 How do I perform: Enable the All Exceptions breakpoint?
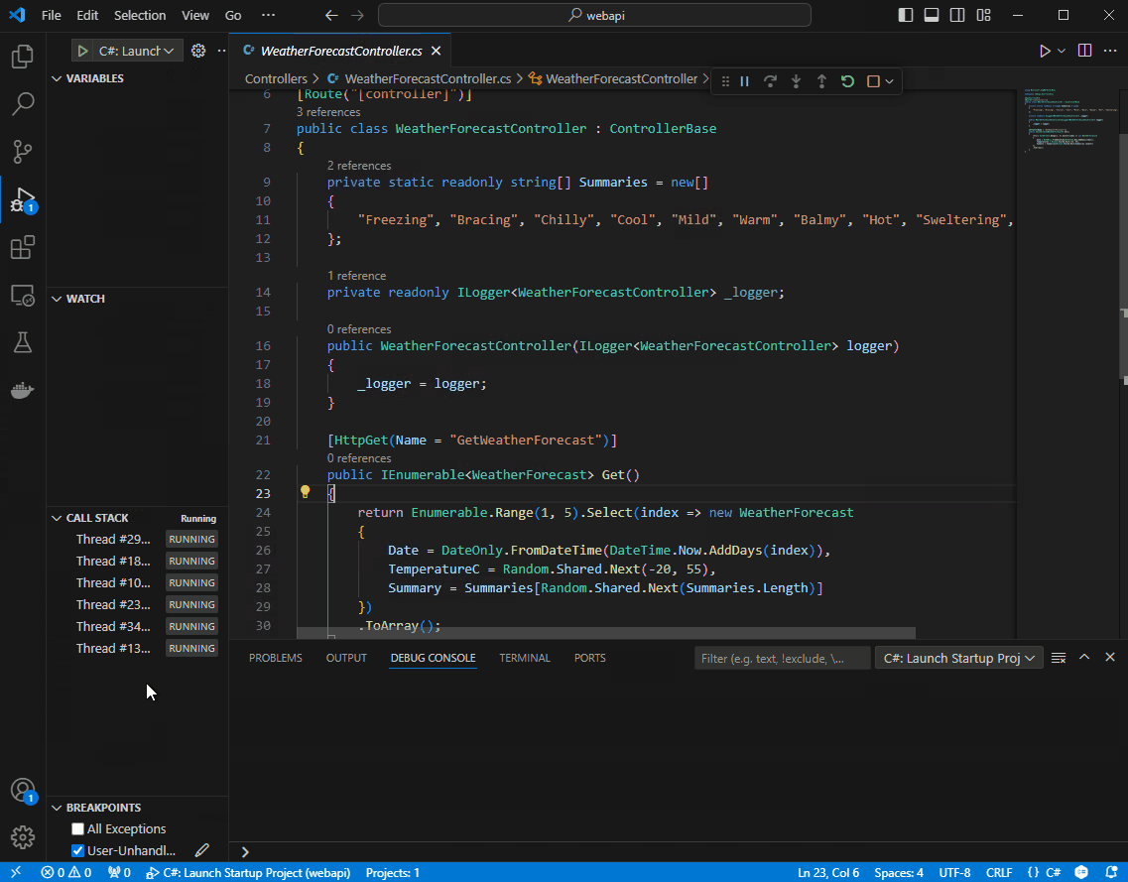[76, 828]
